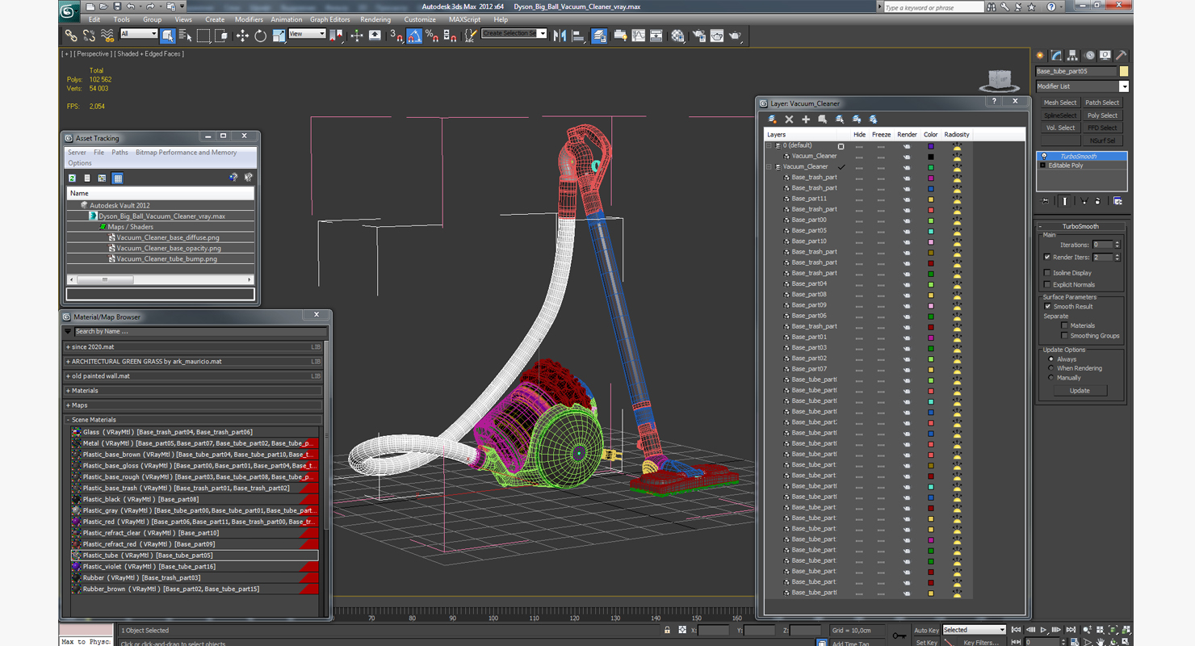Image resolution: width=1195 pixels, height=646 pixels.
Task: Open reference coordinate View dropdown
Action: click(x=307, y=34)
